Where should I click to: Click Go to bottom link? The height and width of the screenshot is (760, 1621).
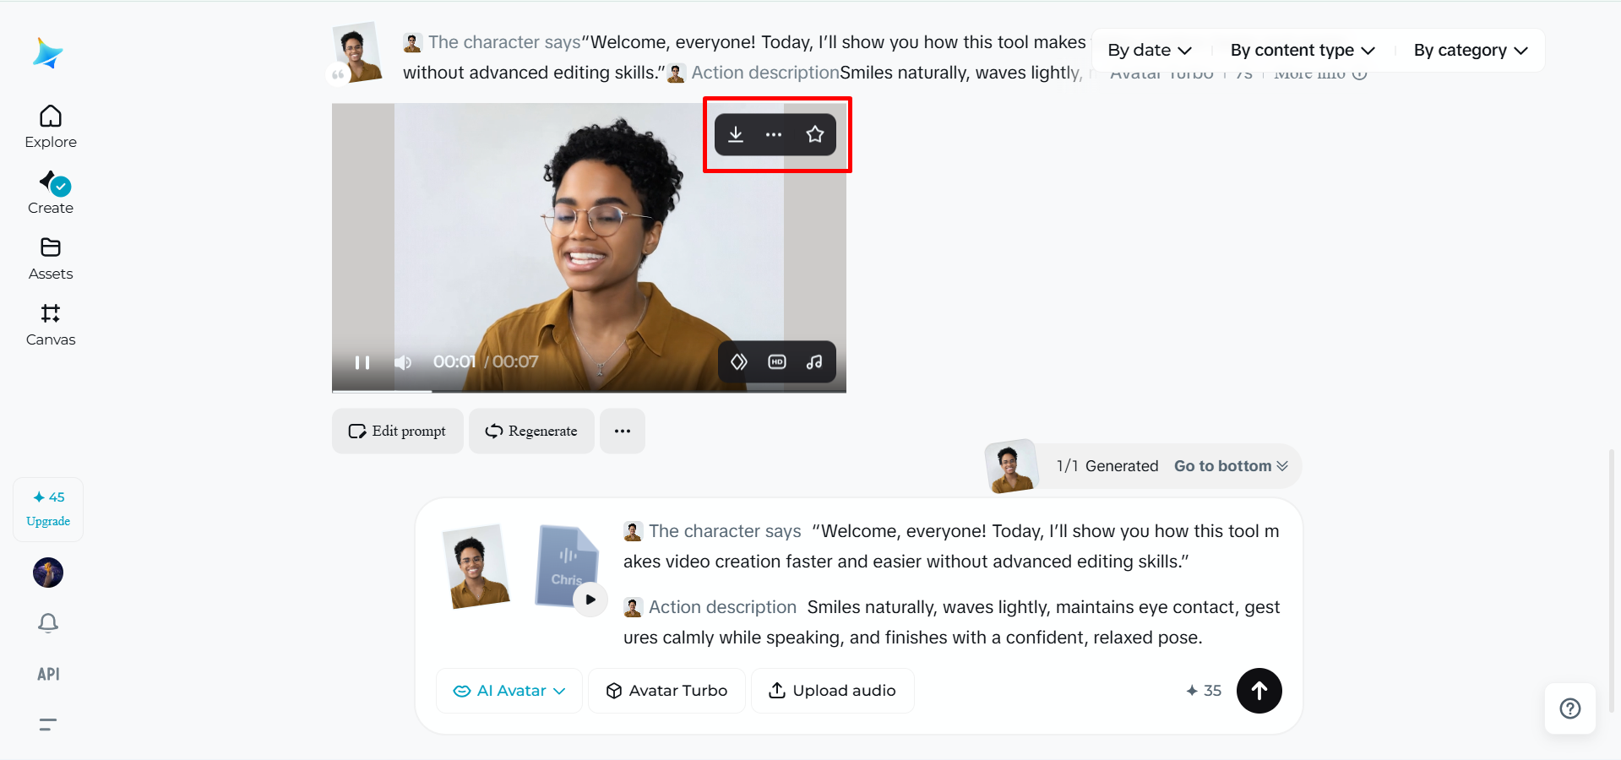(x=1231, y=466)
